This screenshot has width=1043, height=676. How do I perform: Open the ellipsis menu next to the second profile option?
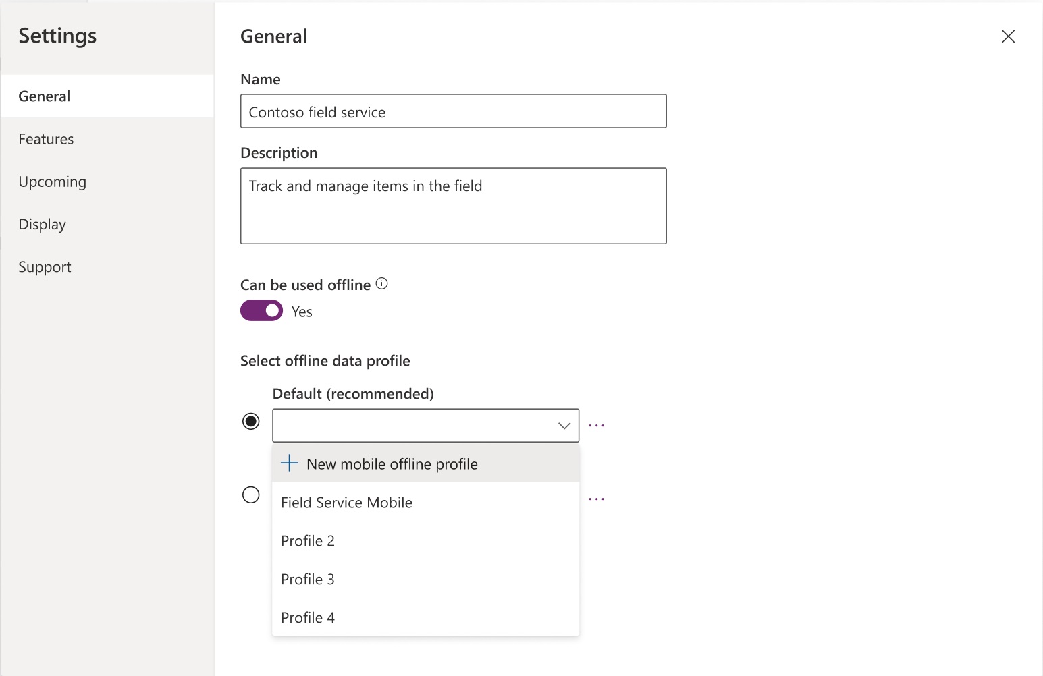pos(596,498)
